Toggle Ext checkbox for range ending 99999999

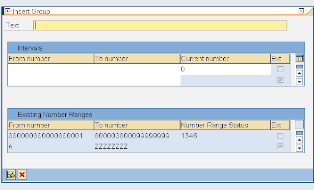pyautogui.click(x=280, y=136)
